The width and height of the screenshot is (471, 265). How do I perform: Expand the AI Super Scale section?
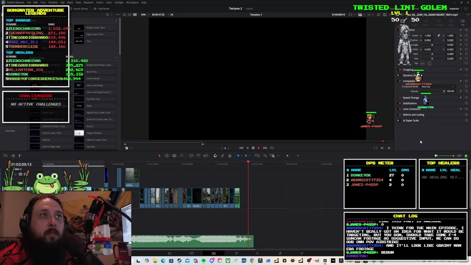click(411, 120)
